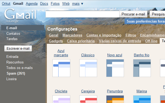
Task: Focus the email search input field
Action: (x=82, y=14)
